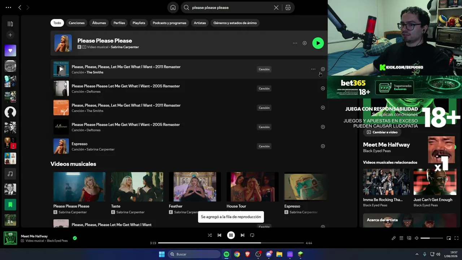This screenshot has width=462, height=260.
Task: Open the Browse icon beside the search bar
Action: (x=288, y=8)
